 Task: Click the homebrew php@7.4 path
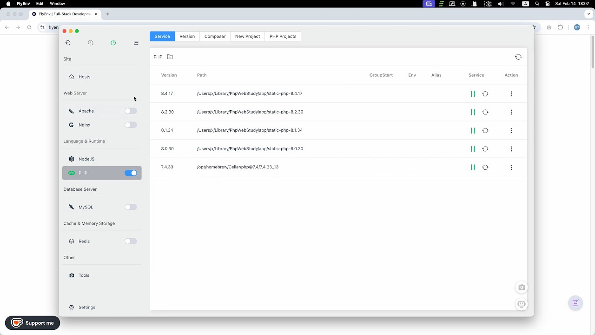238,167
